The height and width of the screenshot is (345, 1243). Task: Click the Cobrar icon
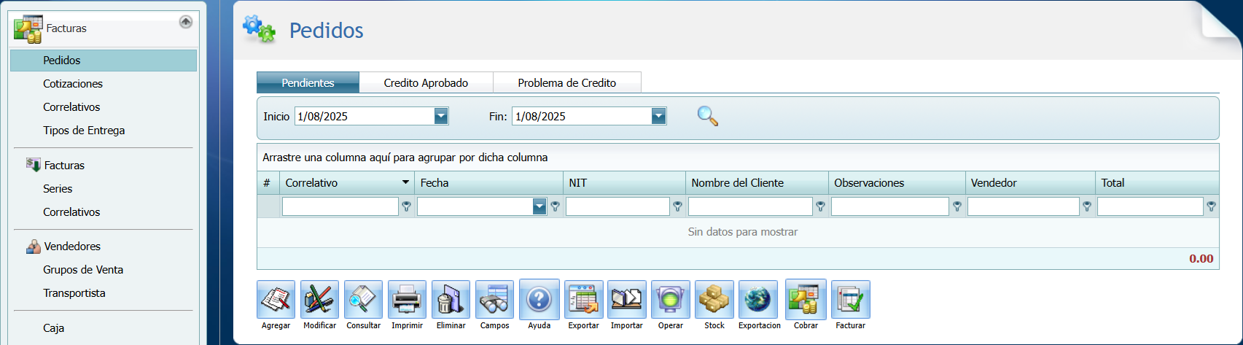(806, 300)
